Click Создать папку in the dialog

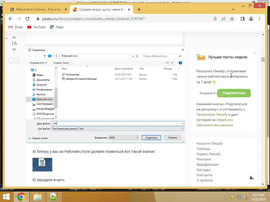[x=61, y=63]
